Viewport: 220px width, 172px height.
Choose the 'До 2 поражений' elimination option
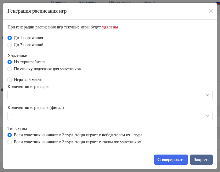[10, 45]
